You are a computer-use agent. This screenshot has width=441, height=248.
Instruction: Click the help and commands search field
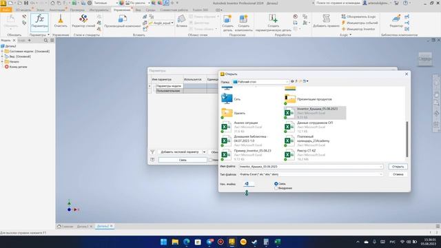338,3
